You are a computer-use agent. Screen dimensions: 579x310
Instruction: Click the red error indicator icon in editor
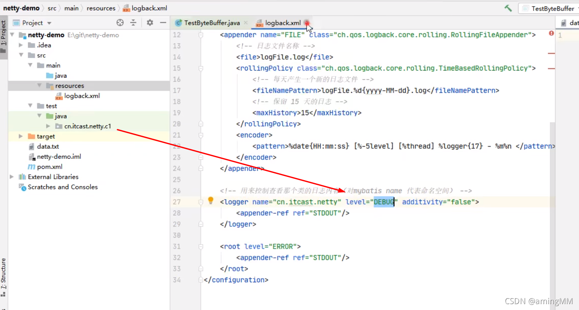551,33
